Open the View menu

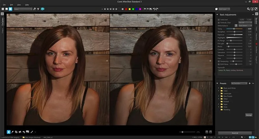[19, 5]
